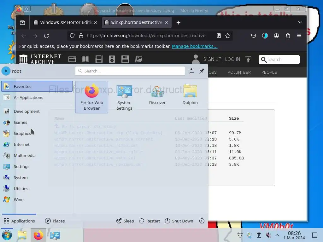
Task: Open the Utilities category
Action: pyautogui.click(x=37, y=188)
